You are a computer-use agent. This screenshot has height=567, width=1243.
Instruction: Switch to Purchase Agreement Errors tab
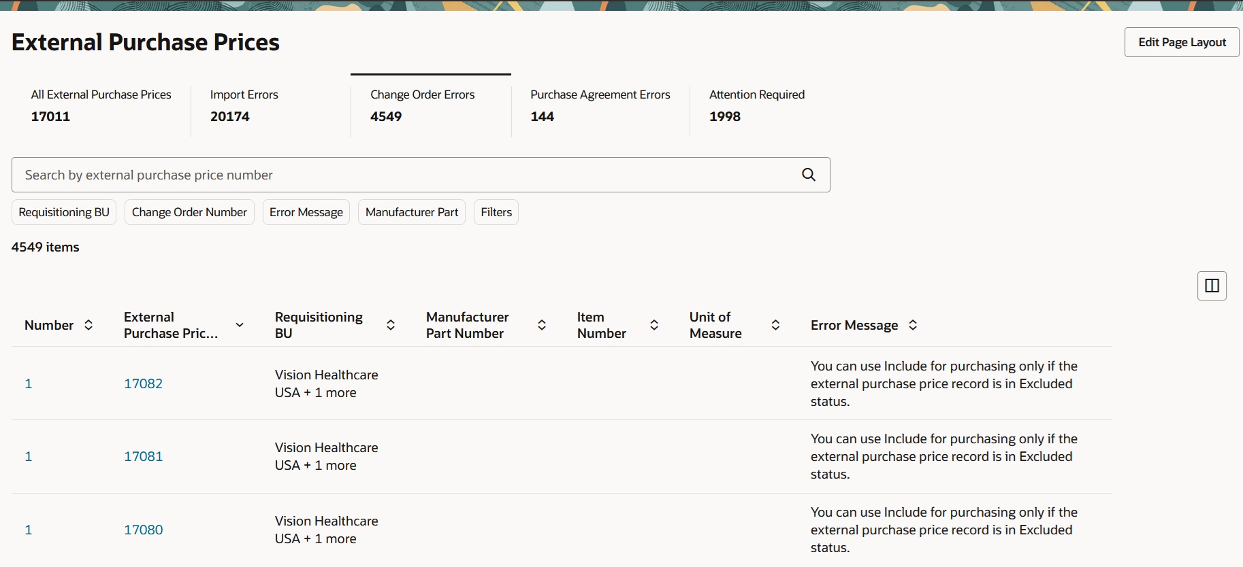coord(600,105)
